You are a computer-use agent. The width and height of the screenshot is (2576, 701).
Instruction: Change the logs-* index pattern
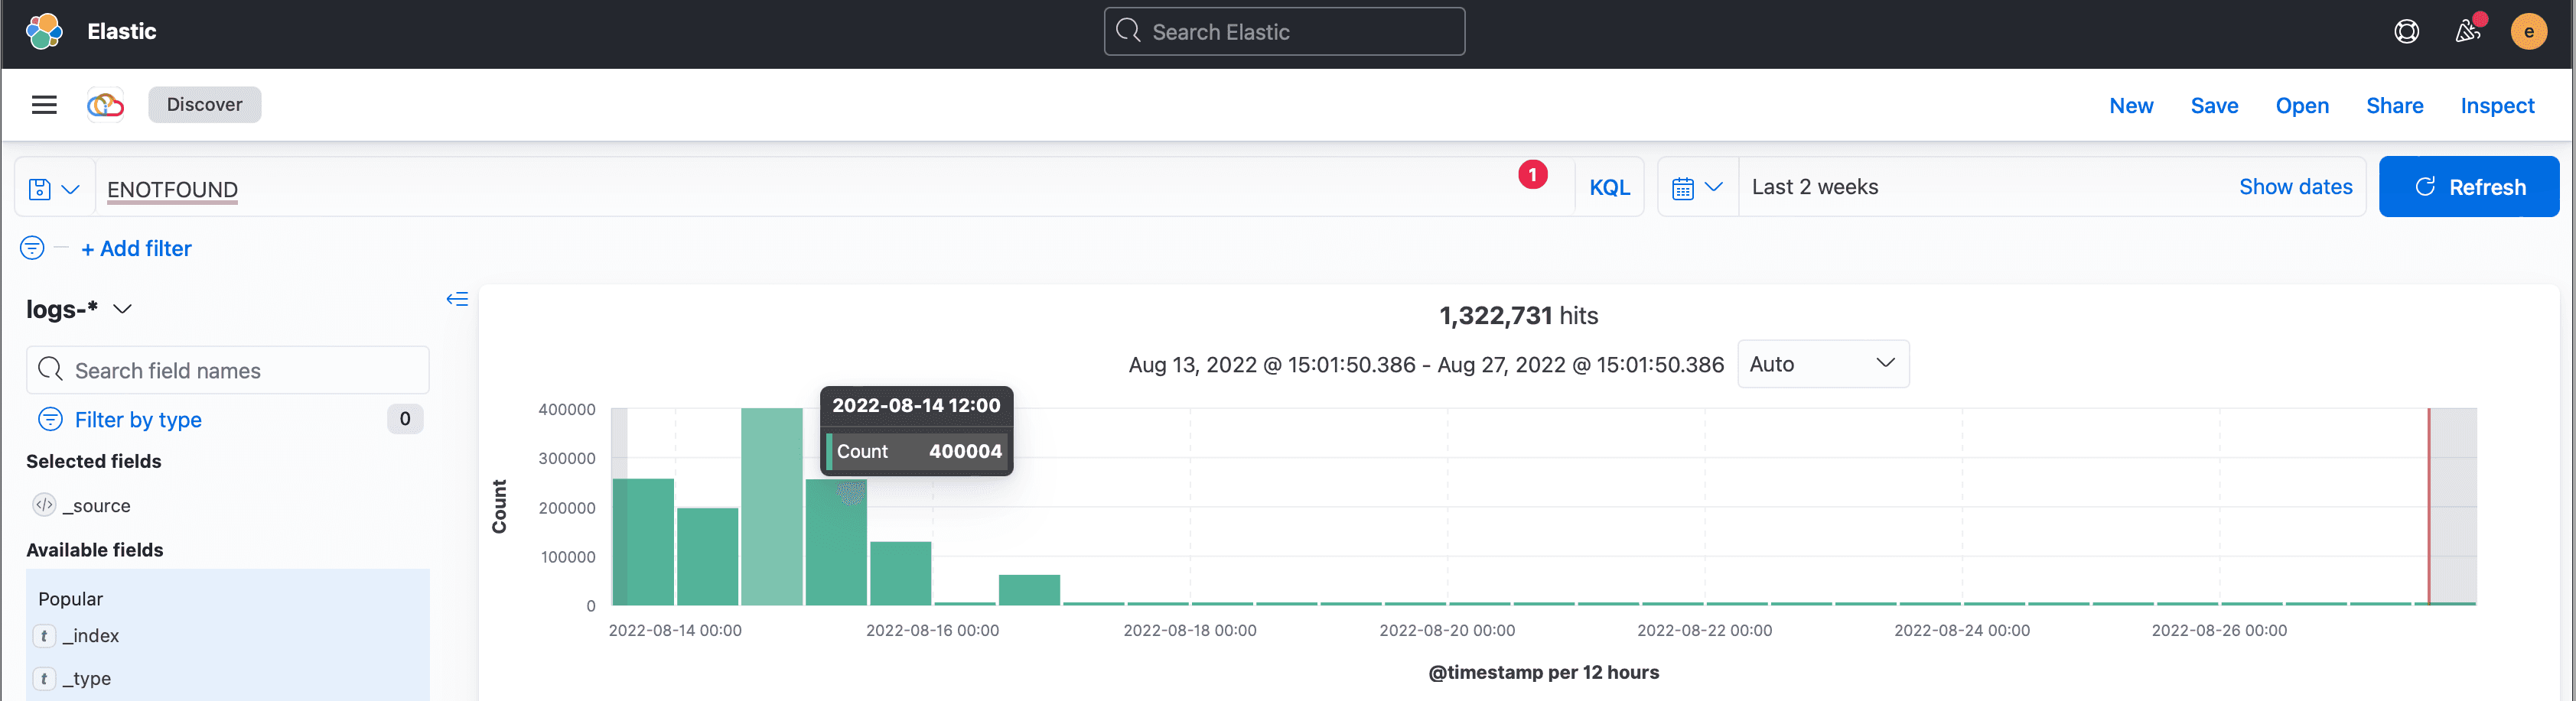coord(80,310)
